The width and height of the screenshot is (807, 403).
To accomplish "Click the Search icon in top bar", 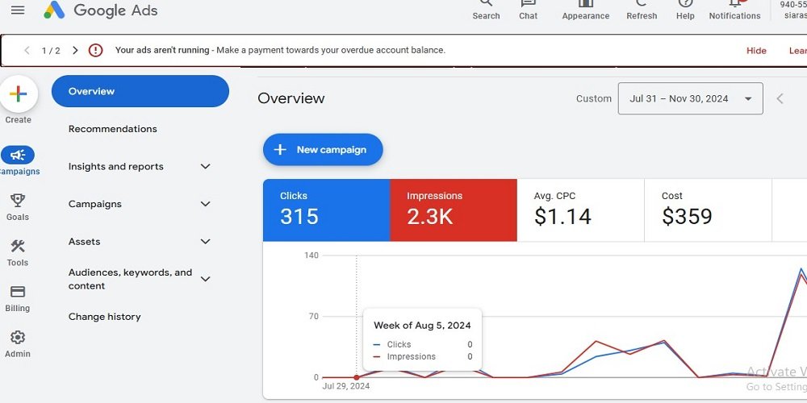I will point(486,5).
